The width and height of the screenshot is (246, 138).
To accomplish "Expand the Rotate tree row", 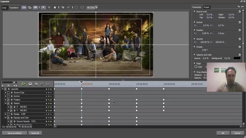I will pos(5,114).
